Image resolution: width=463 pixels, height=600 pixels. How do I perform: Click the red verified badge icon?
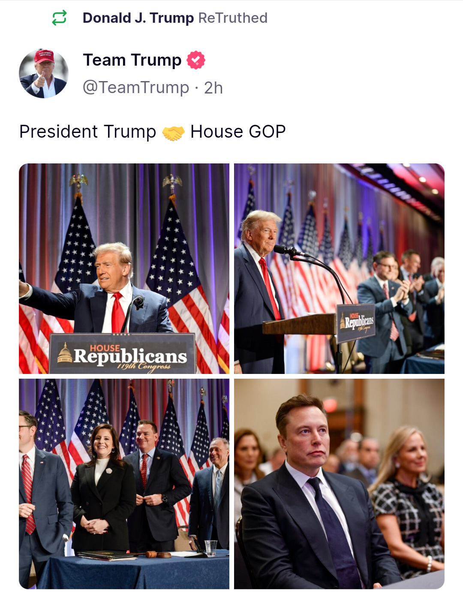(x=196, y=60)
